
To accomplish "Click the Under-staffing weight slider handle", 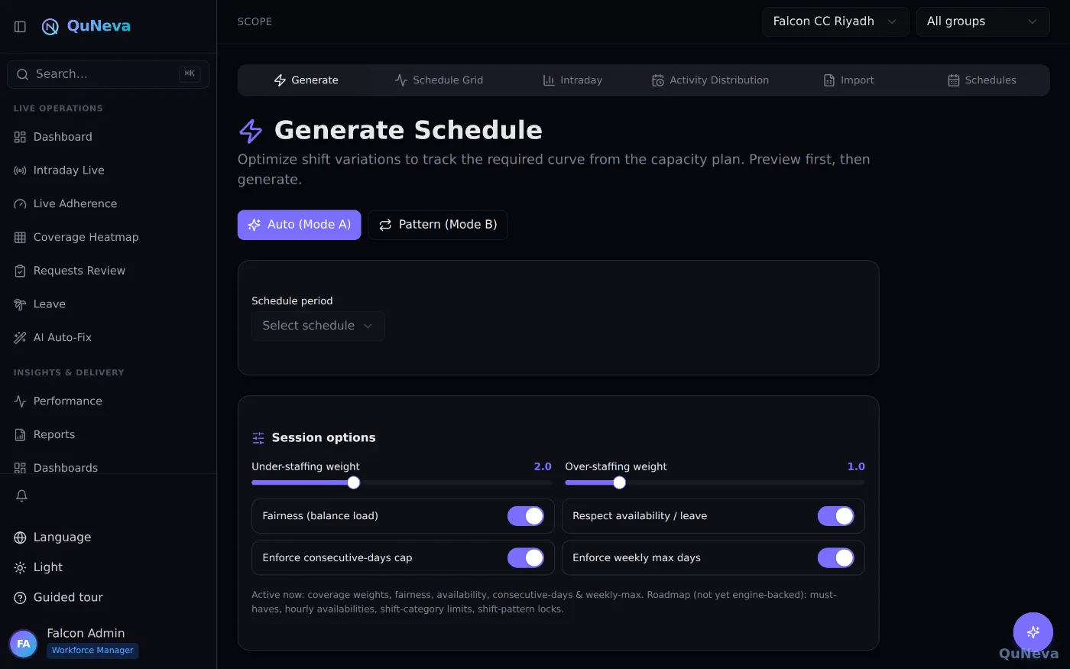I will point(353,482).
